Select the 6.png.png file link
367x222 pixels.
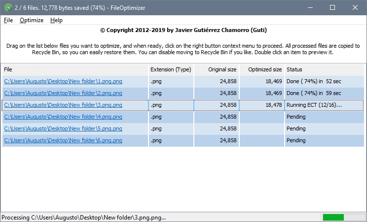(63, 140)
